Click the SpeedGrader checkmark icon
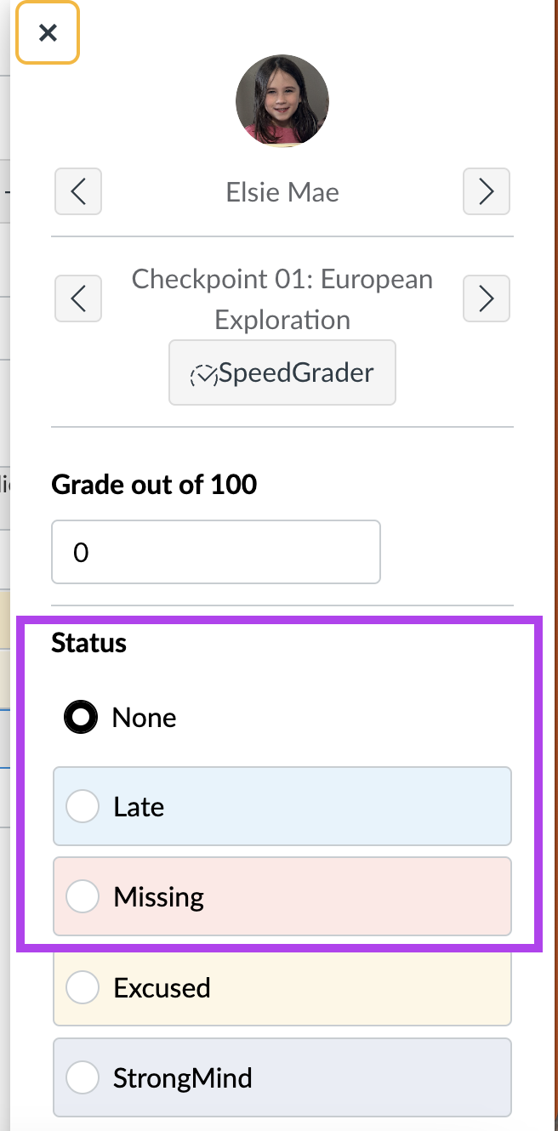The image size is (558, 1131). click(204, 373)
